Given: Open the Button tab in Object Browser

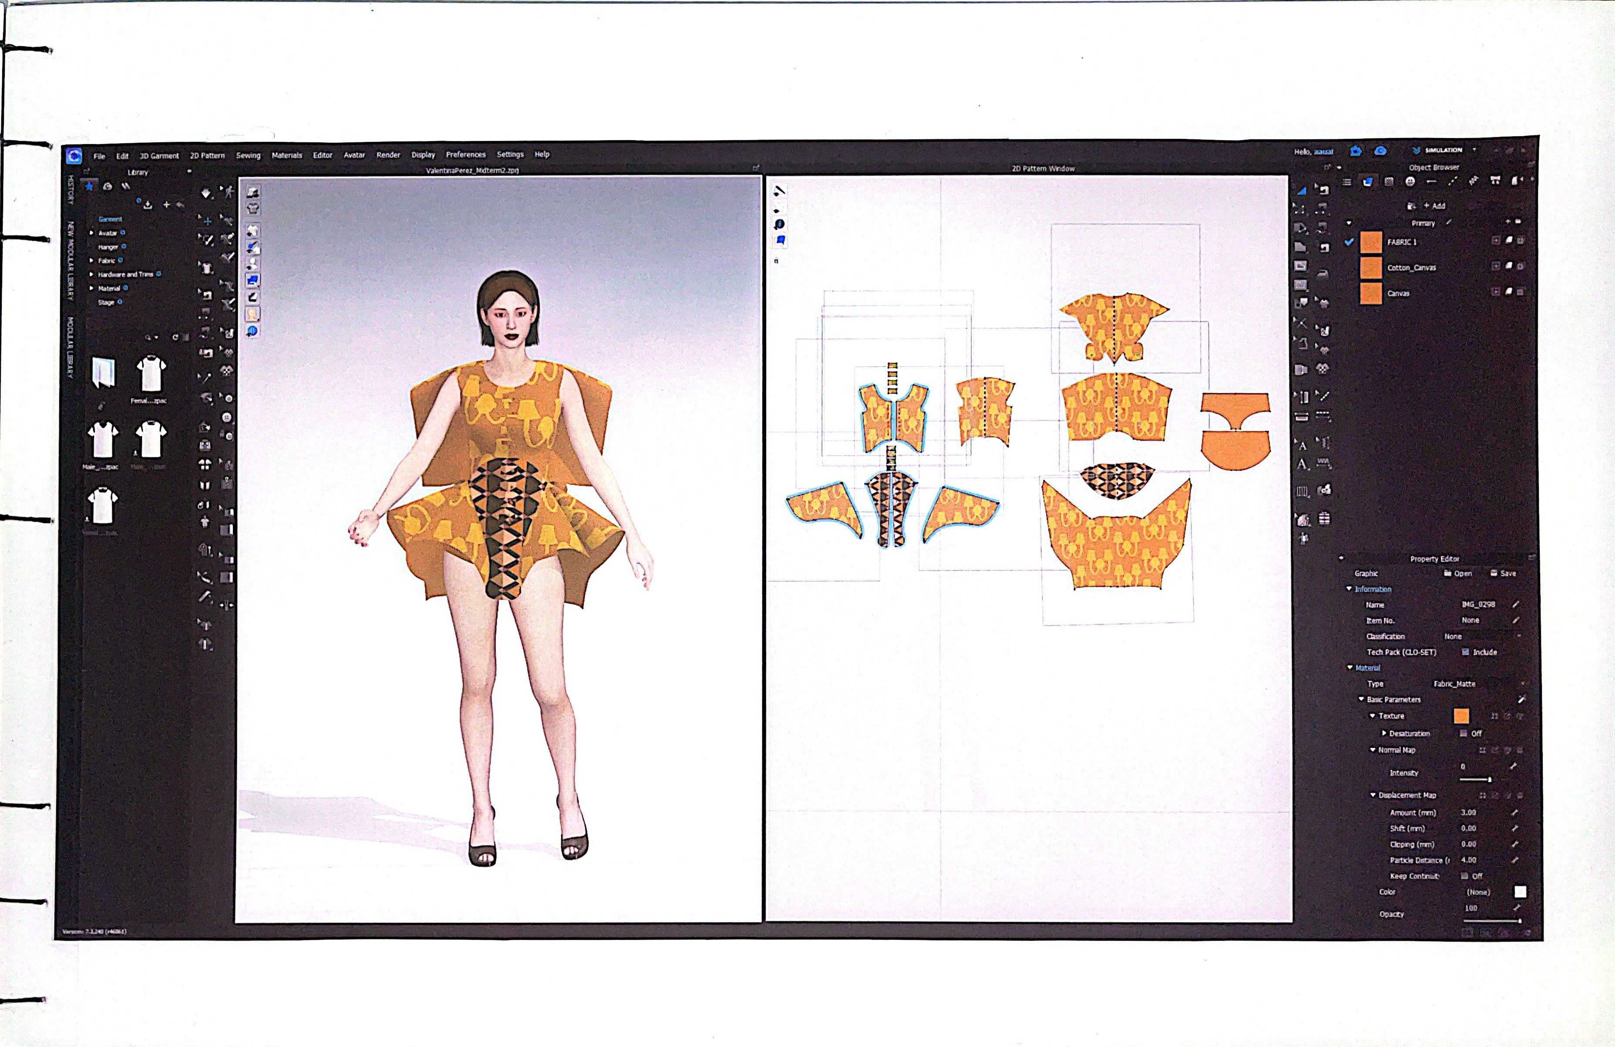Looking at the screenshot, I should (x=1410, y=182).
